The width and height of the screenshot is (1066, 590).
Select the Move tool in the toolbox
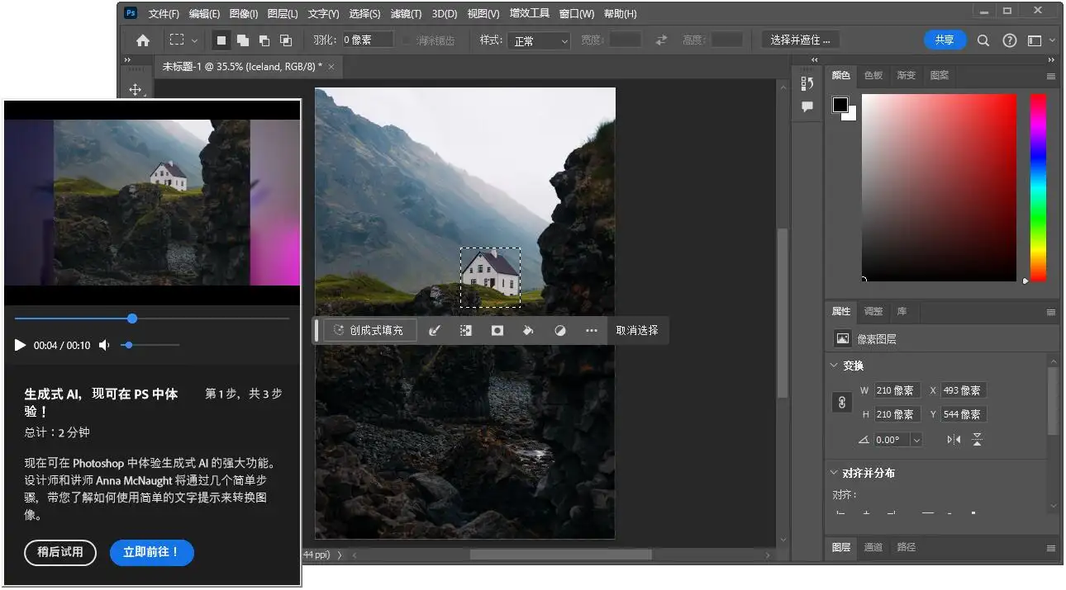click(137, 89)
